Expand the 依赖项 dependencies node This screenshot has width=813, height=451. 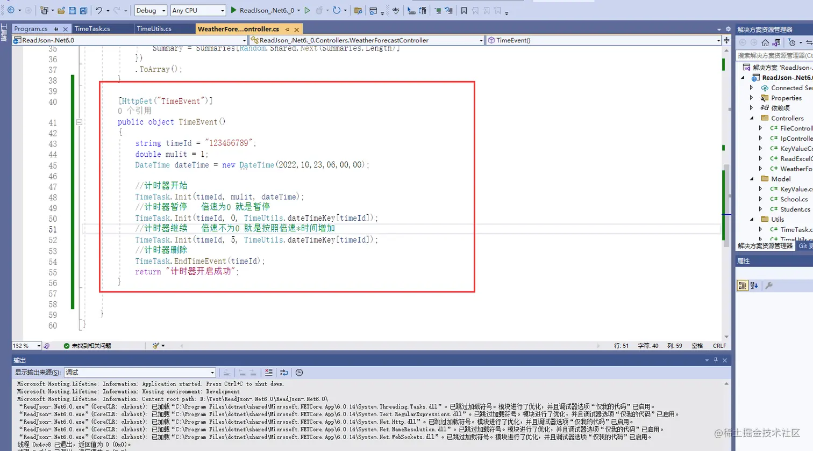point(752,108)
